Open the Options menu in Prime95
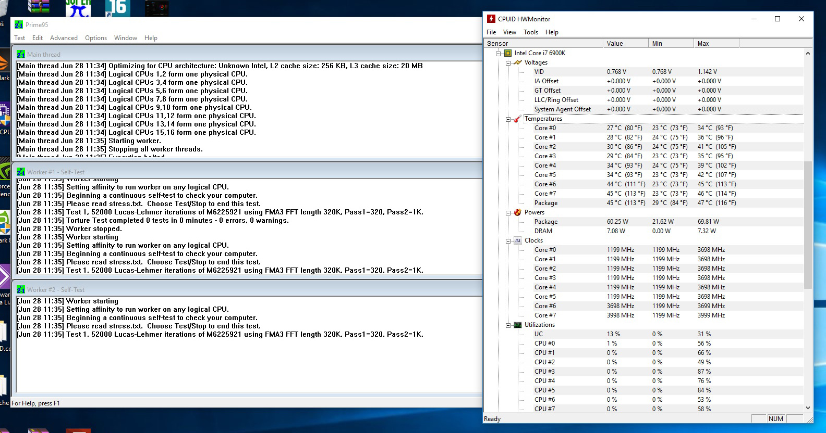This screenshot has width=826, height=433. point(96,38)
